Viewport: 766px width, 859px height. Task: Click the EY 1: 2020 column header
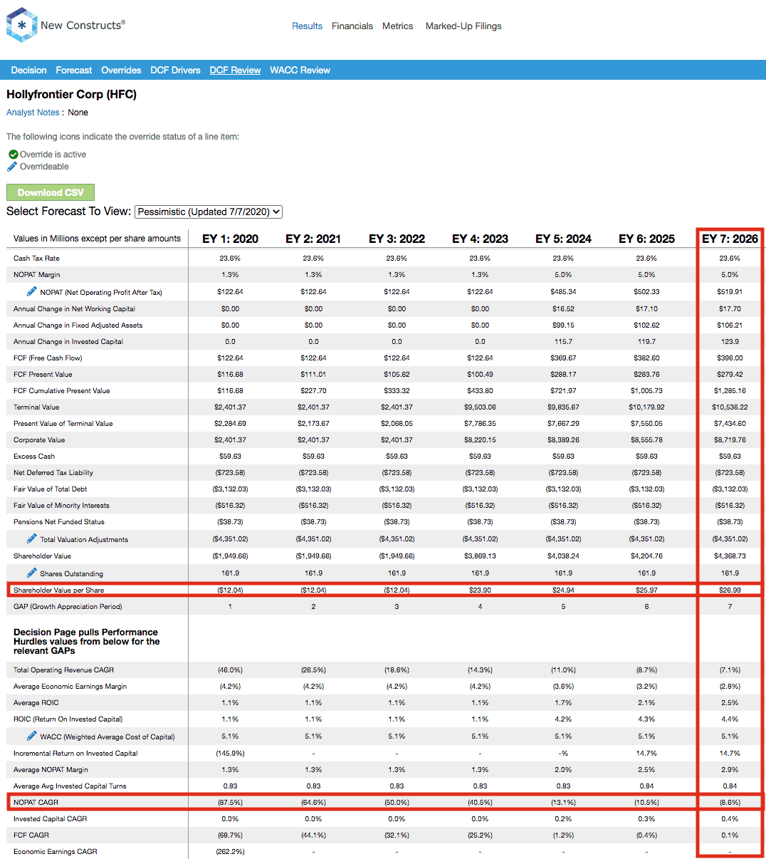coord(230,239)
